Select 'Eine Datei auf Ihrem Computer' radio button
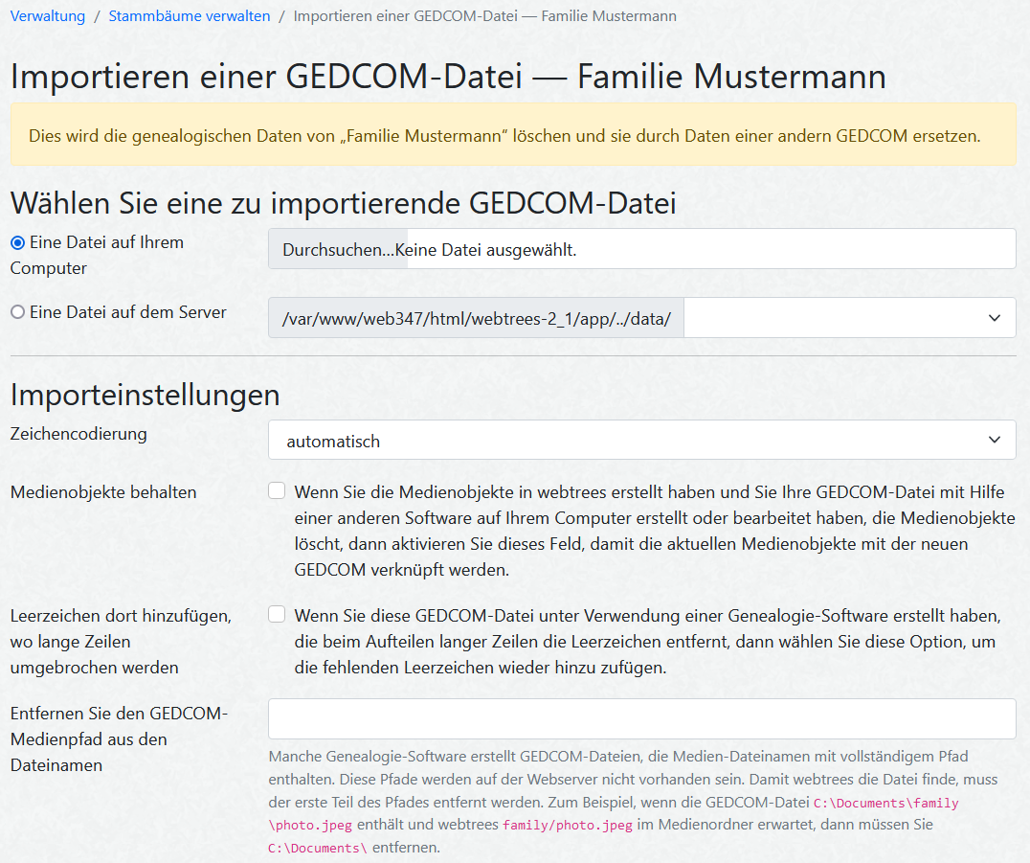 [x=17, y=243]
